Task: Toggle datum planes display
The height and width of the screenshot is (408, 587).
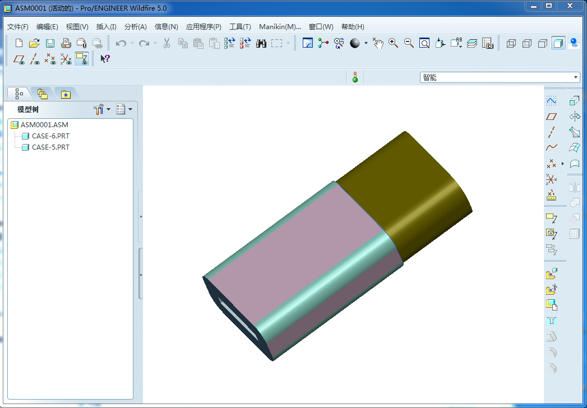Action: 19,59
